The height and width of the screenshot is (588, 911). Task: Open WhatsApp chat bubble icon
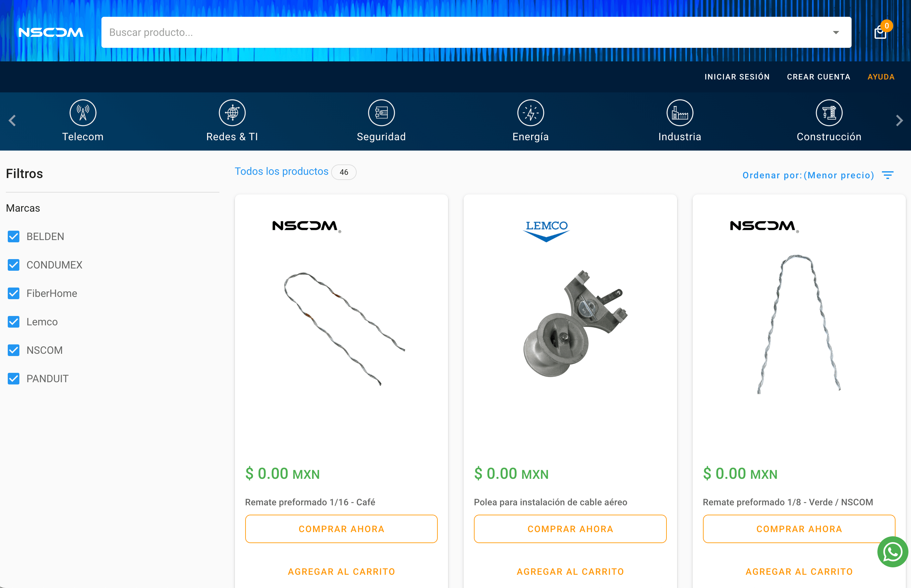892,552
